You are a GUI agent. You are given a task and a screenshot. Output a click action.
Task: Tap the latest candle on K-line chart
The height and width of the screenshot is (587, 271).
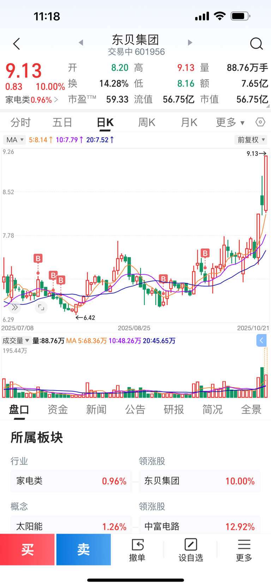point(266,183)
